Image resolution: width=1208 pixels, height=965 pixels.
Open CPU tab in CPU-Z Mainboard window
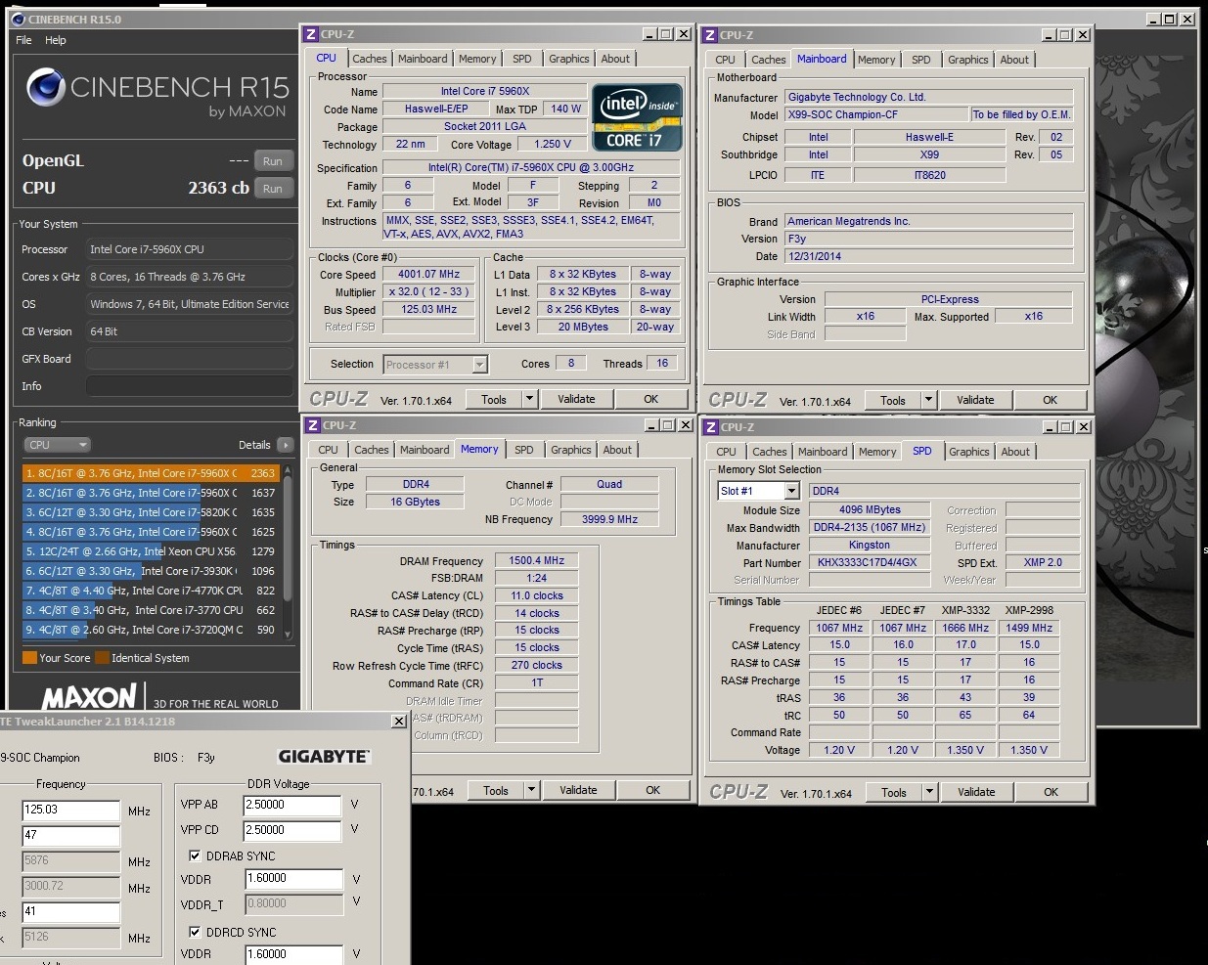pyautogui.click(x=725, y=60)
